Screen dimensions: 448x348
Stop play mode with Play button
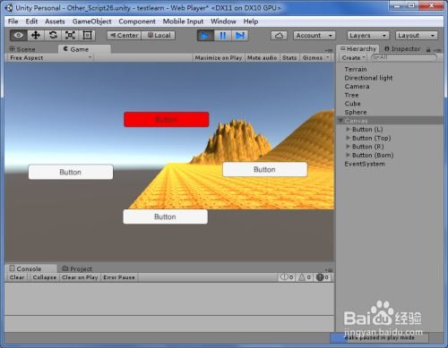coord(205,36)
